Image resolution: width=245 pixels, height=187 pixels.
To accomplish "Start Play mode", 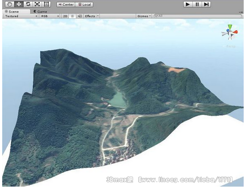I will 188,4.
